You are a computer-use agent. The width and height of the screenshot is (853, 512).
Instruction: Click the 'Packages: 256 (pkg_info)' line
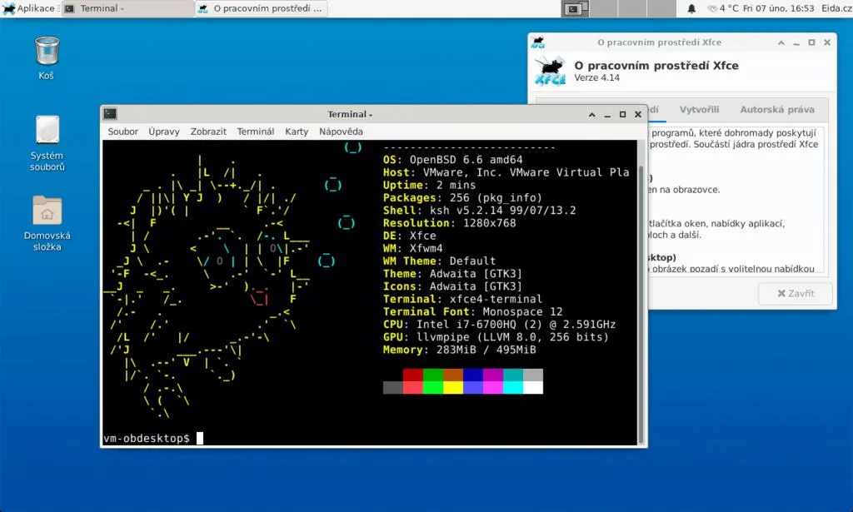pos(462,198)
